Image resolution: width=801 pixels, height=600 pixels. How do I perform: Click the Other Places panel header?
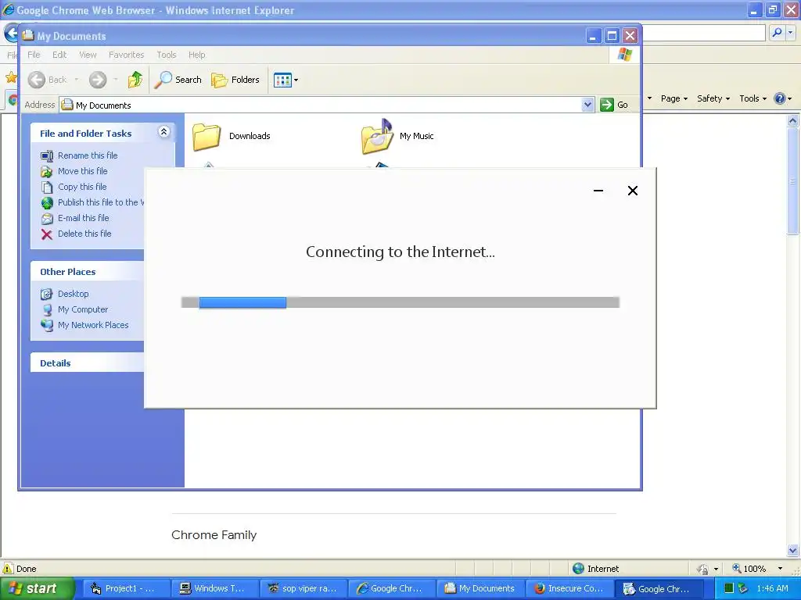(x=87, y=271)
